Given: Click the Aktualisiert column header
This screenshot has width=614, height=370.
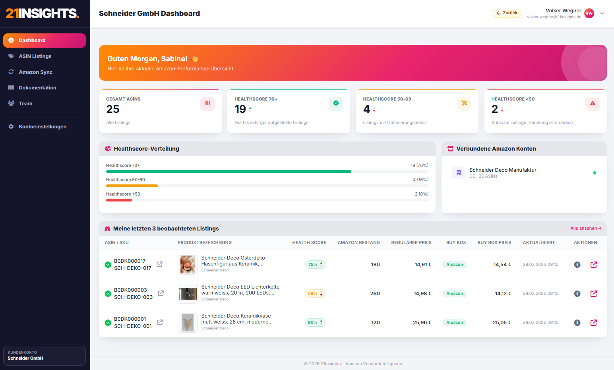Looking at the screenshot, I should point(539,242).
